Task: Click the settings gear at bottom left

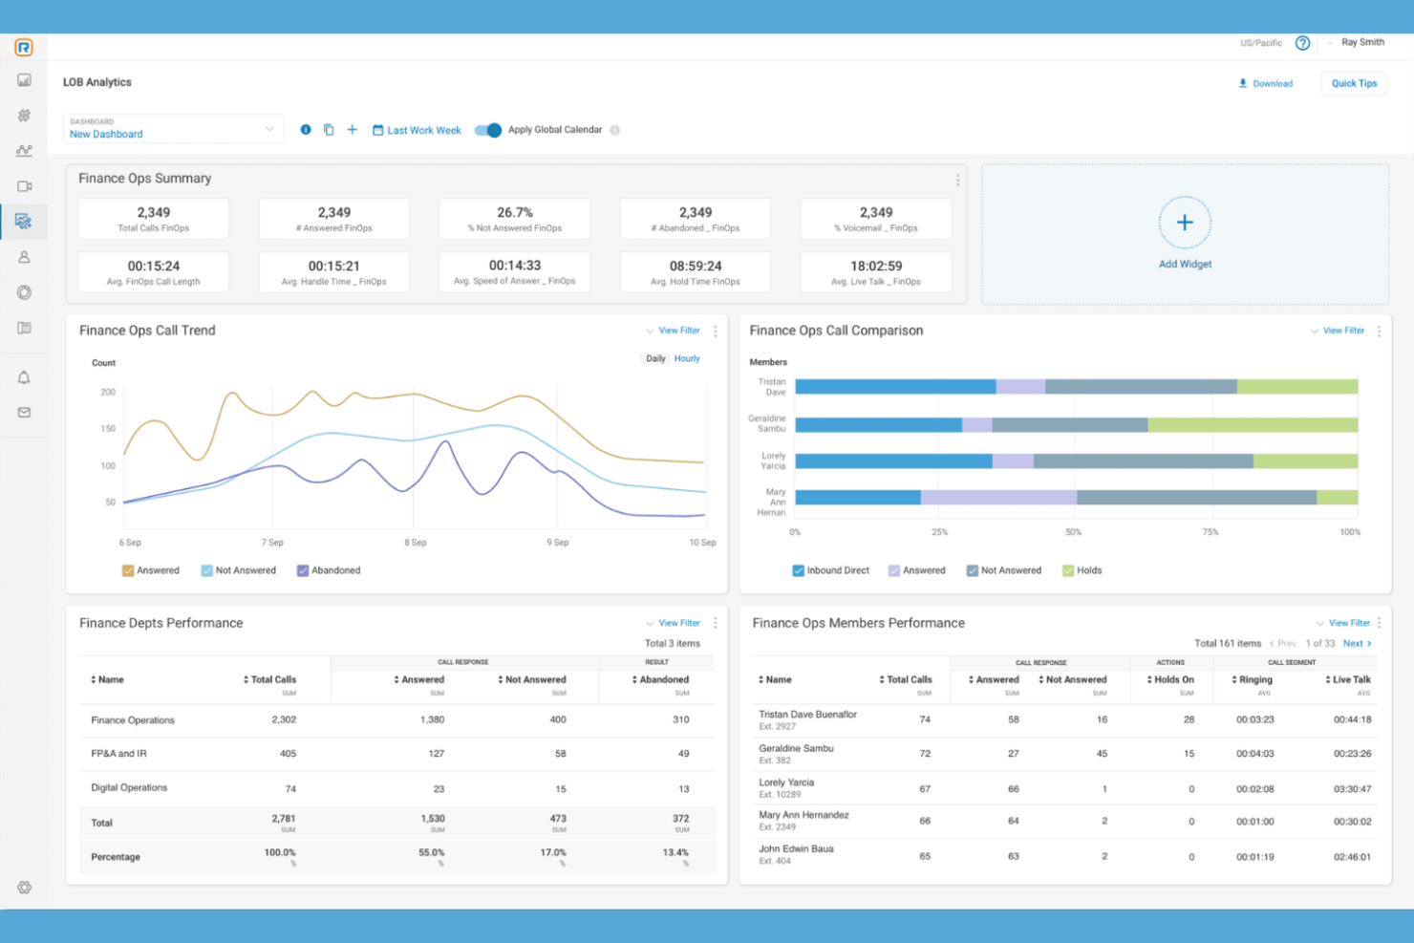Action: click(x=24, y=888)
